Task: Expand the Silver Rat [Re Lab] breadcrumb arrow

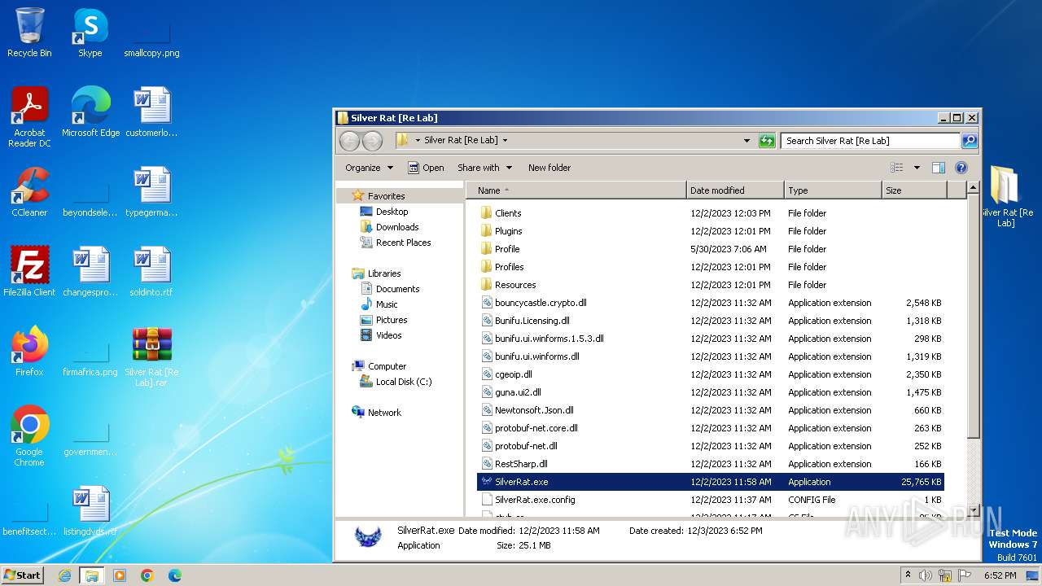Action: (x=505, y=141)
